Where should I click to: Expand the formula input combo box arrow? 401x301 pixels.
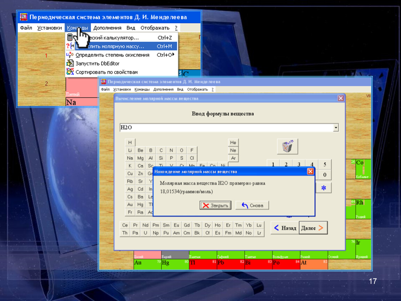[x=336, y=128]
